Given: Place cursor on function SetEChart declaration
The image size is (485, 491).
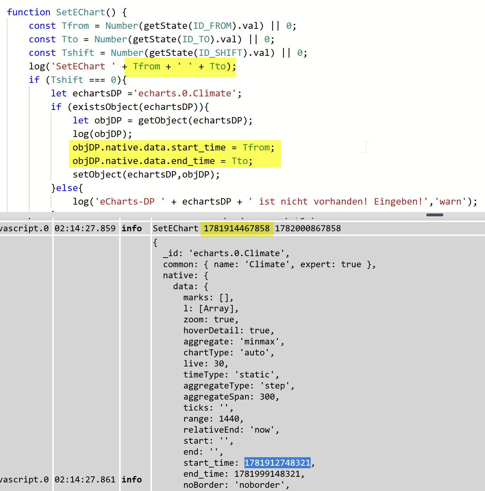Looking at the screenshot, I should [67, 12].
